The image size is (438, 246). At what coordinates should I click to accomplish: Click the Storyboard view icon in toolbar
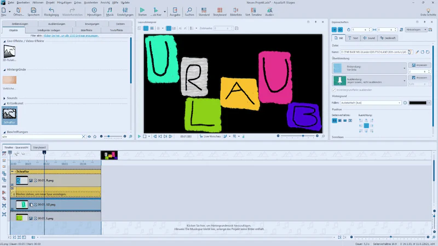point(220,10)
